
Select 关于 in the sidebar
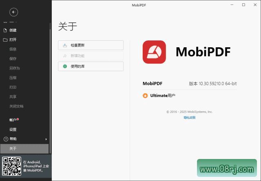(x=13, y=148)
